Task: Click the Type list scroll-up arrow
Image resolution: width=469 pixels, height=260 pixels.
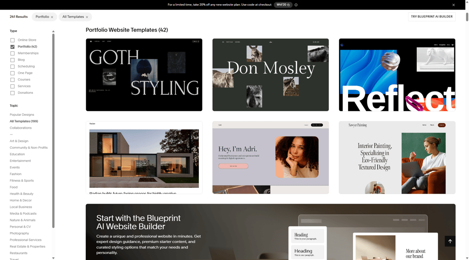Action: [x=53, y=32]
